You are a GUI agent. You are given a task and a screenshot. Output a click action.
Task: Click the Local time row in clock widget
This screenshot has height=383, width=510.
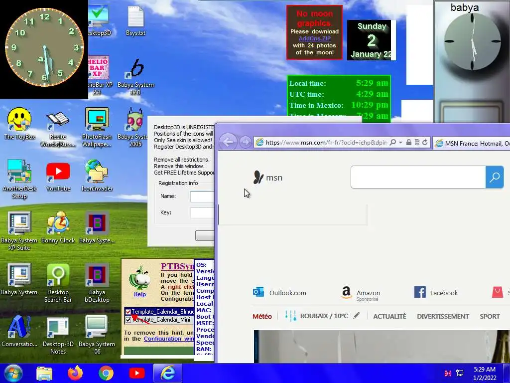339,83
